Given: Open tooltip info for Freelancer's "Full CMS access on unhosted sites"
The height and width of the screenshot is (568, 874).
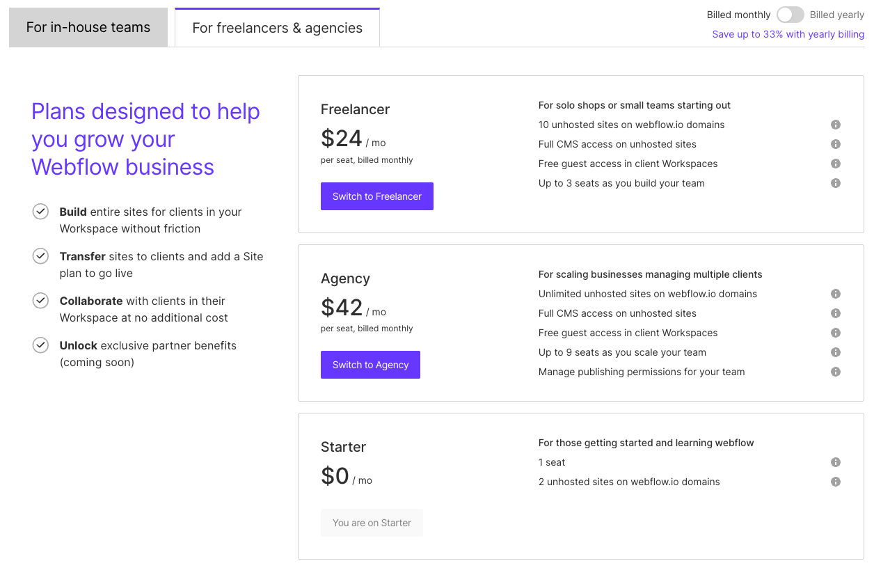Looking at the screenshot, I should pos(836,144).
